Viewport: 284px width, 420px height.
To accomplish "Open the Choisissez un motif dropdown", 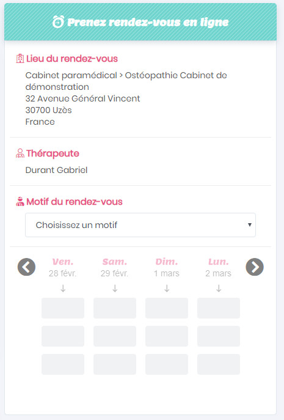I will [x=140, y=225].
